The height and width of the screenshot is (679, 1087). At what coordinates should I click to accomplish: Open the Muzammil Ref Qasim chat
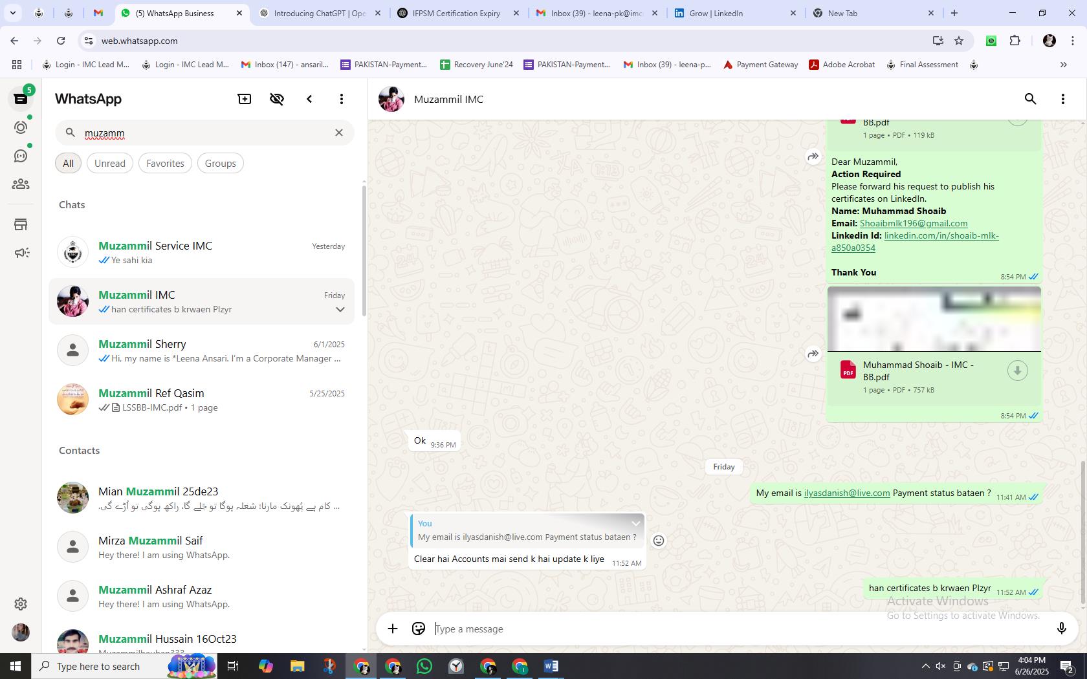[202, 400]
